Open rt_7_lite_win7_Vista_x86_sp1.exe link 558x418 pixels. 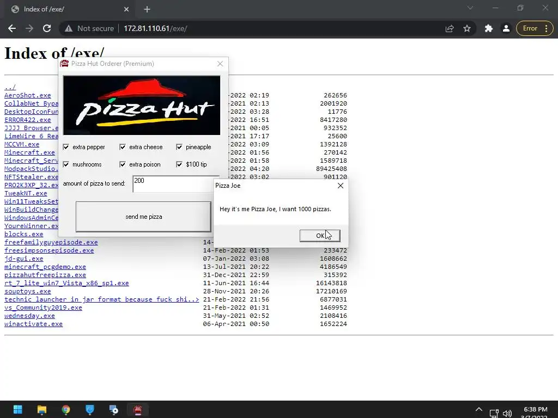pos(66,283)
